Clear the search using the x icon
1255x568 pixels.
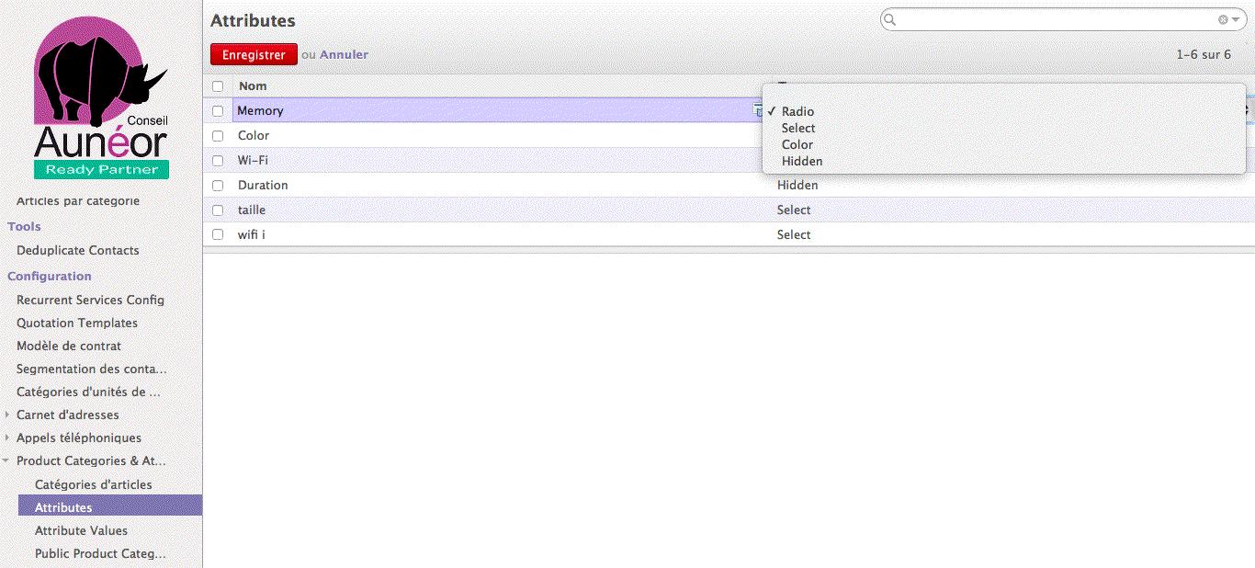point(1222,19)
